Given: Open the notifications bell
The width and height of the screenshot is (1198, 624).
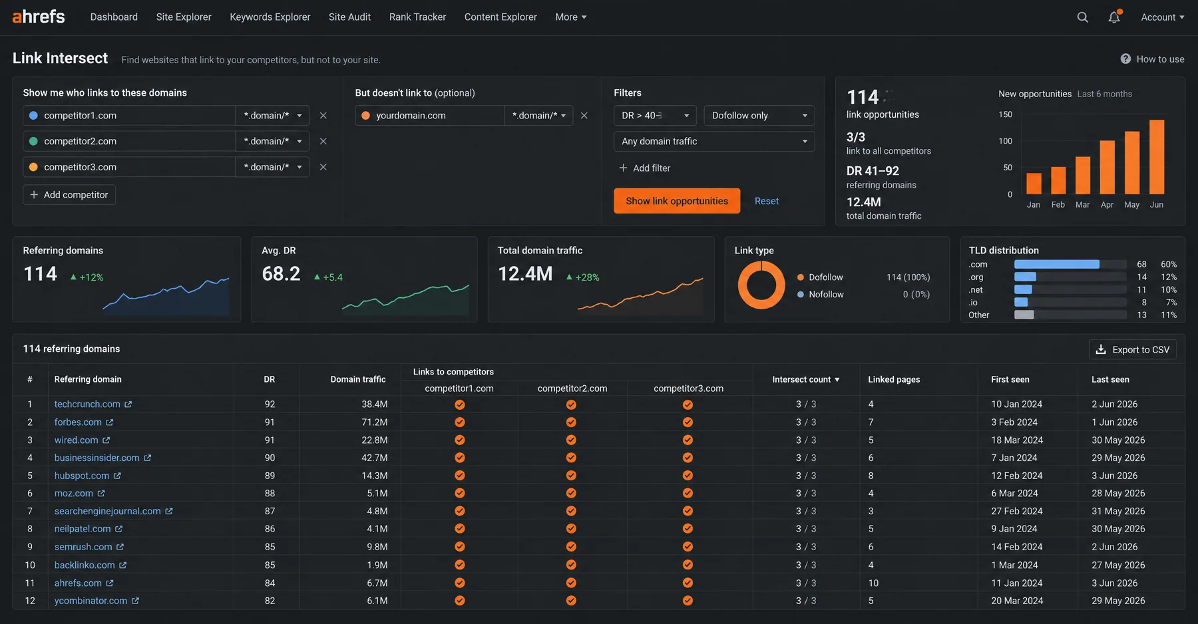Looking at the screenshot, I should (x=1114, y=17).
